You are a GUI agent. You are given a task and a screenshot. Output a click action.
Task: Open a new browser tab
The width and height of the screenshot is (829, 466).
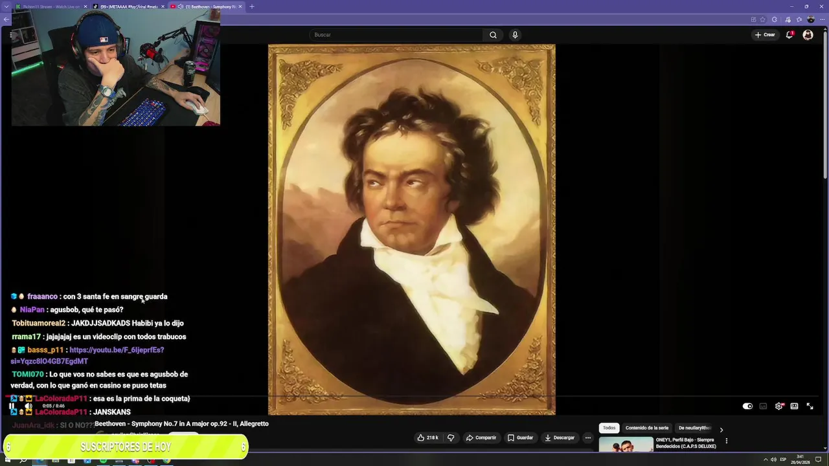pyautogui.click(x=252, y=6)
